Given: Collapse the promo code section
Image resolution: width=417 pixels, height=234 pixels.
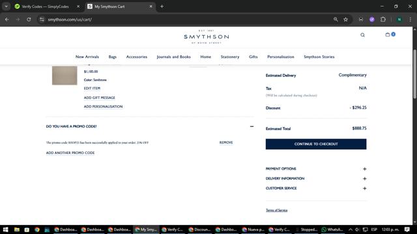Looking at the screenshot, I should [252, 126].
